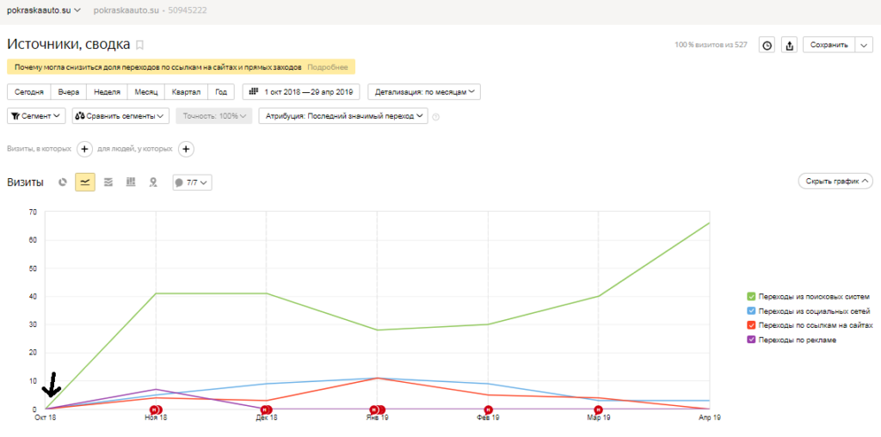The width and height of the screenshot is (881, 437).
Task: Uncheck 'Переходы из поисковых систем' legend checkbox
Action: [x=750, y=297]
